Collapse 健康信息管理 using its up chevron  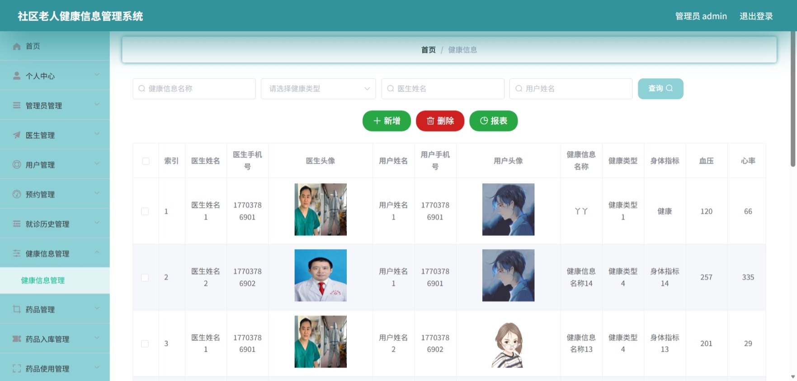coord(97,252)
